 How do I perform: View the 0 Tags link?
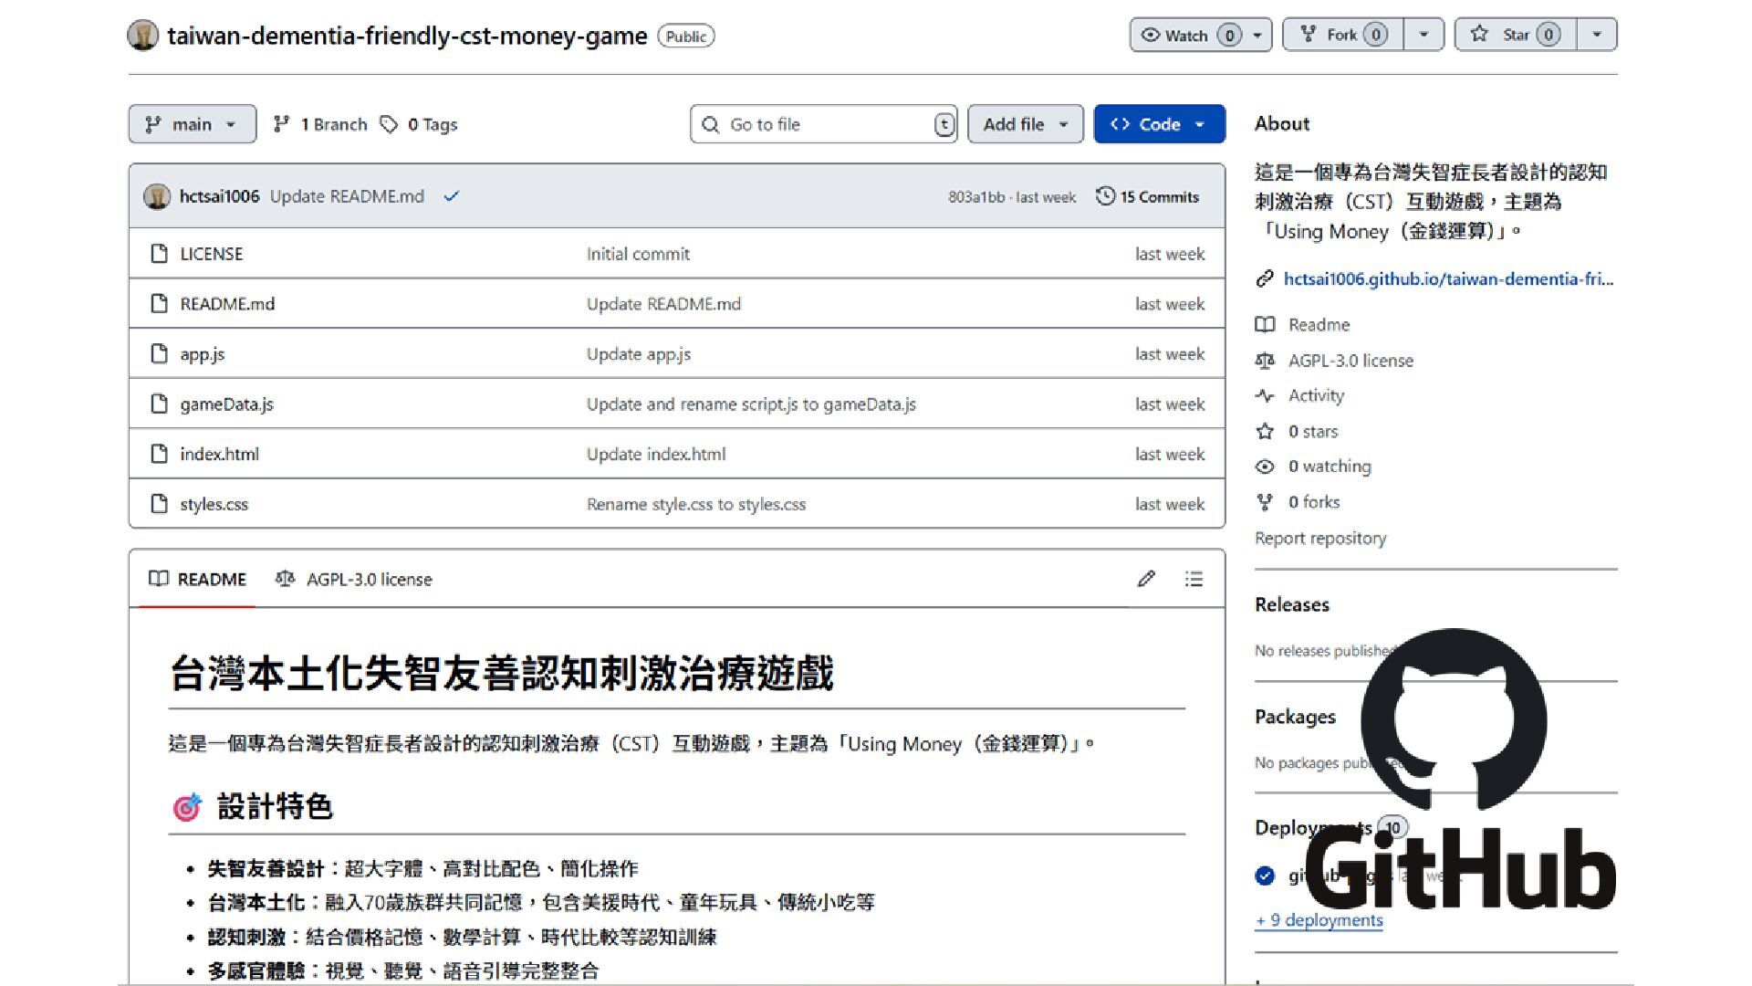pos(419,124)
